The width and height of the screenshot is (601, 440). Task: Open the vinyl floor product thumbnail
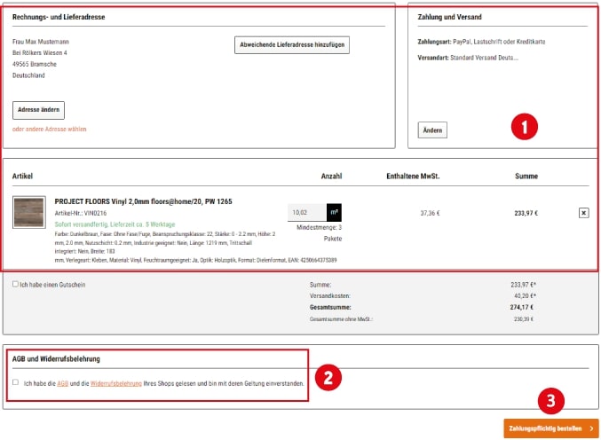28,213
